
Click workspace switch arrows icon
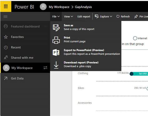tap(45, 68)
